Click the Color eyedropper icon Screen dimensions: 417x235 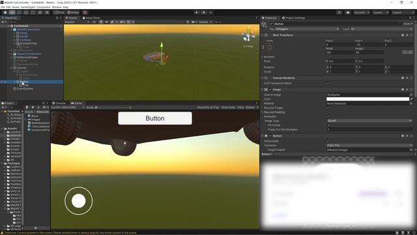(411, 99)
